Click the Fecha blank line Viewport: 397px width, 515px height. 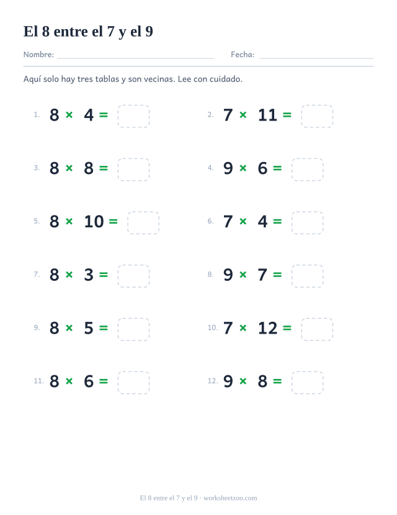(316, 58)
